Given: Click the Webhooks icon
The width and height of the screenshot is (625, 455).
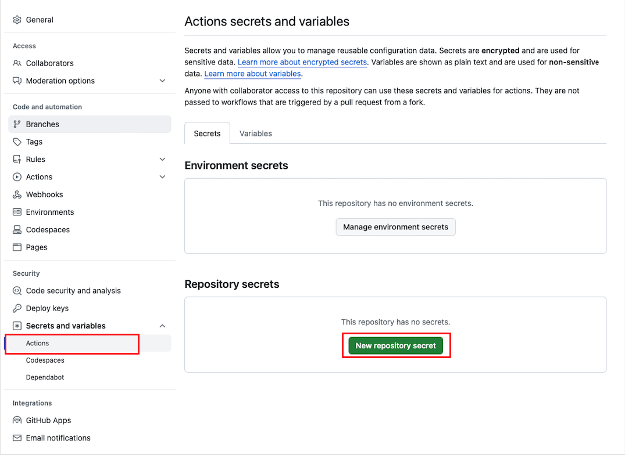Looking at the screenshot, I should click(x=17, y=194).
